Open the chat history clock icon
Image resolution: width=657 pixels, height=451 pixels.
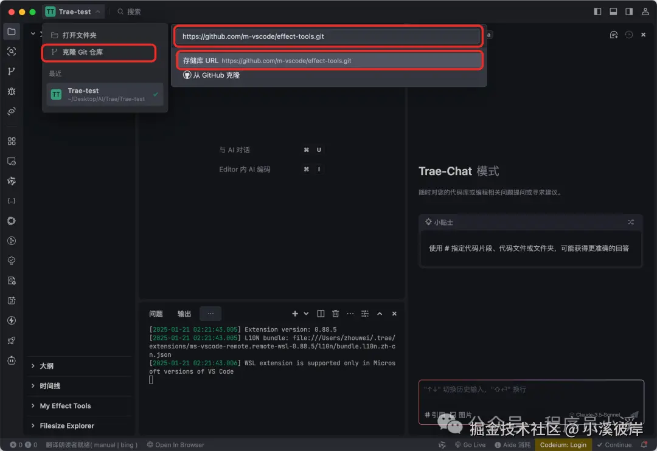[x=629, y=35]
